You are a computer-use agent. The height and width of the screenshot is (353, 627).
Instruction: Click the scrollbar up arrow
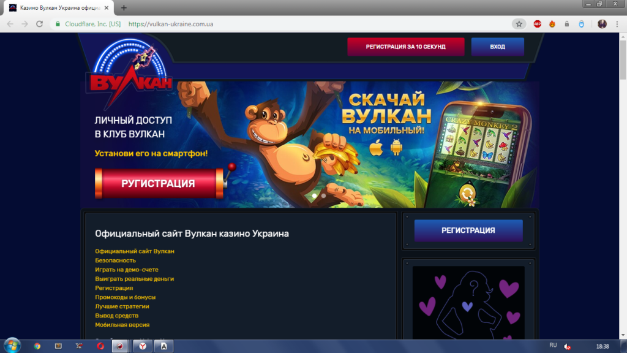623,36
